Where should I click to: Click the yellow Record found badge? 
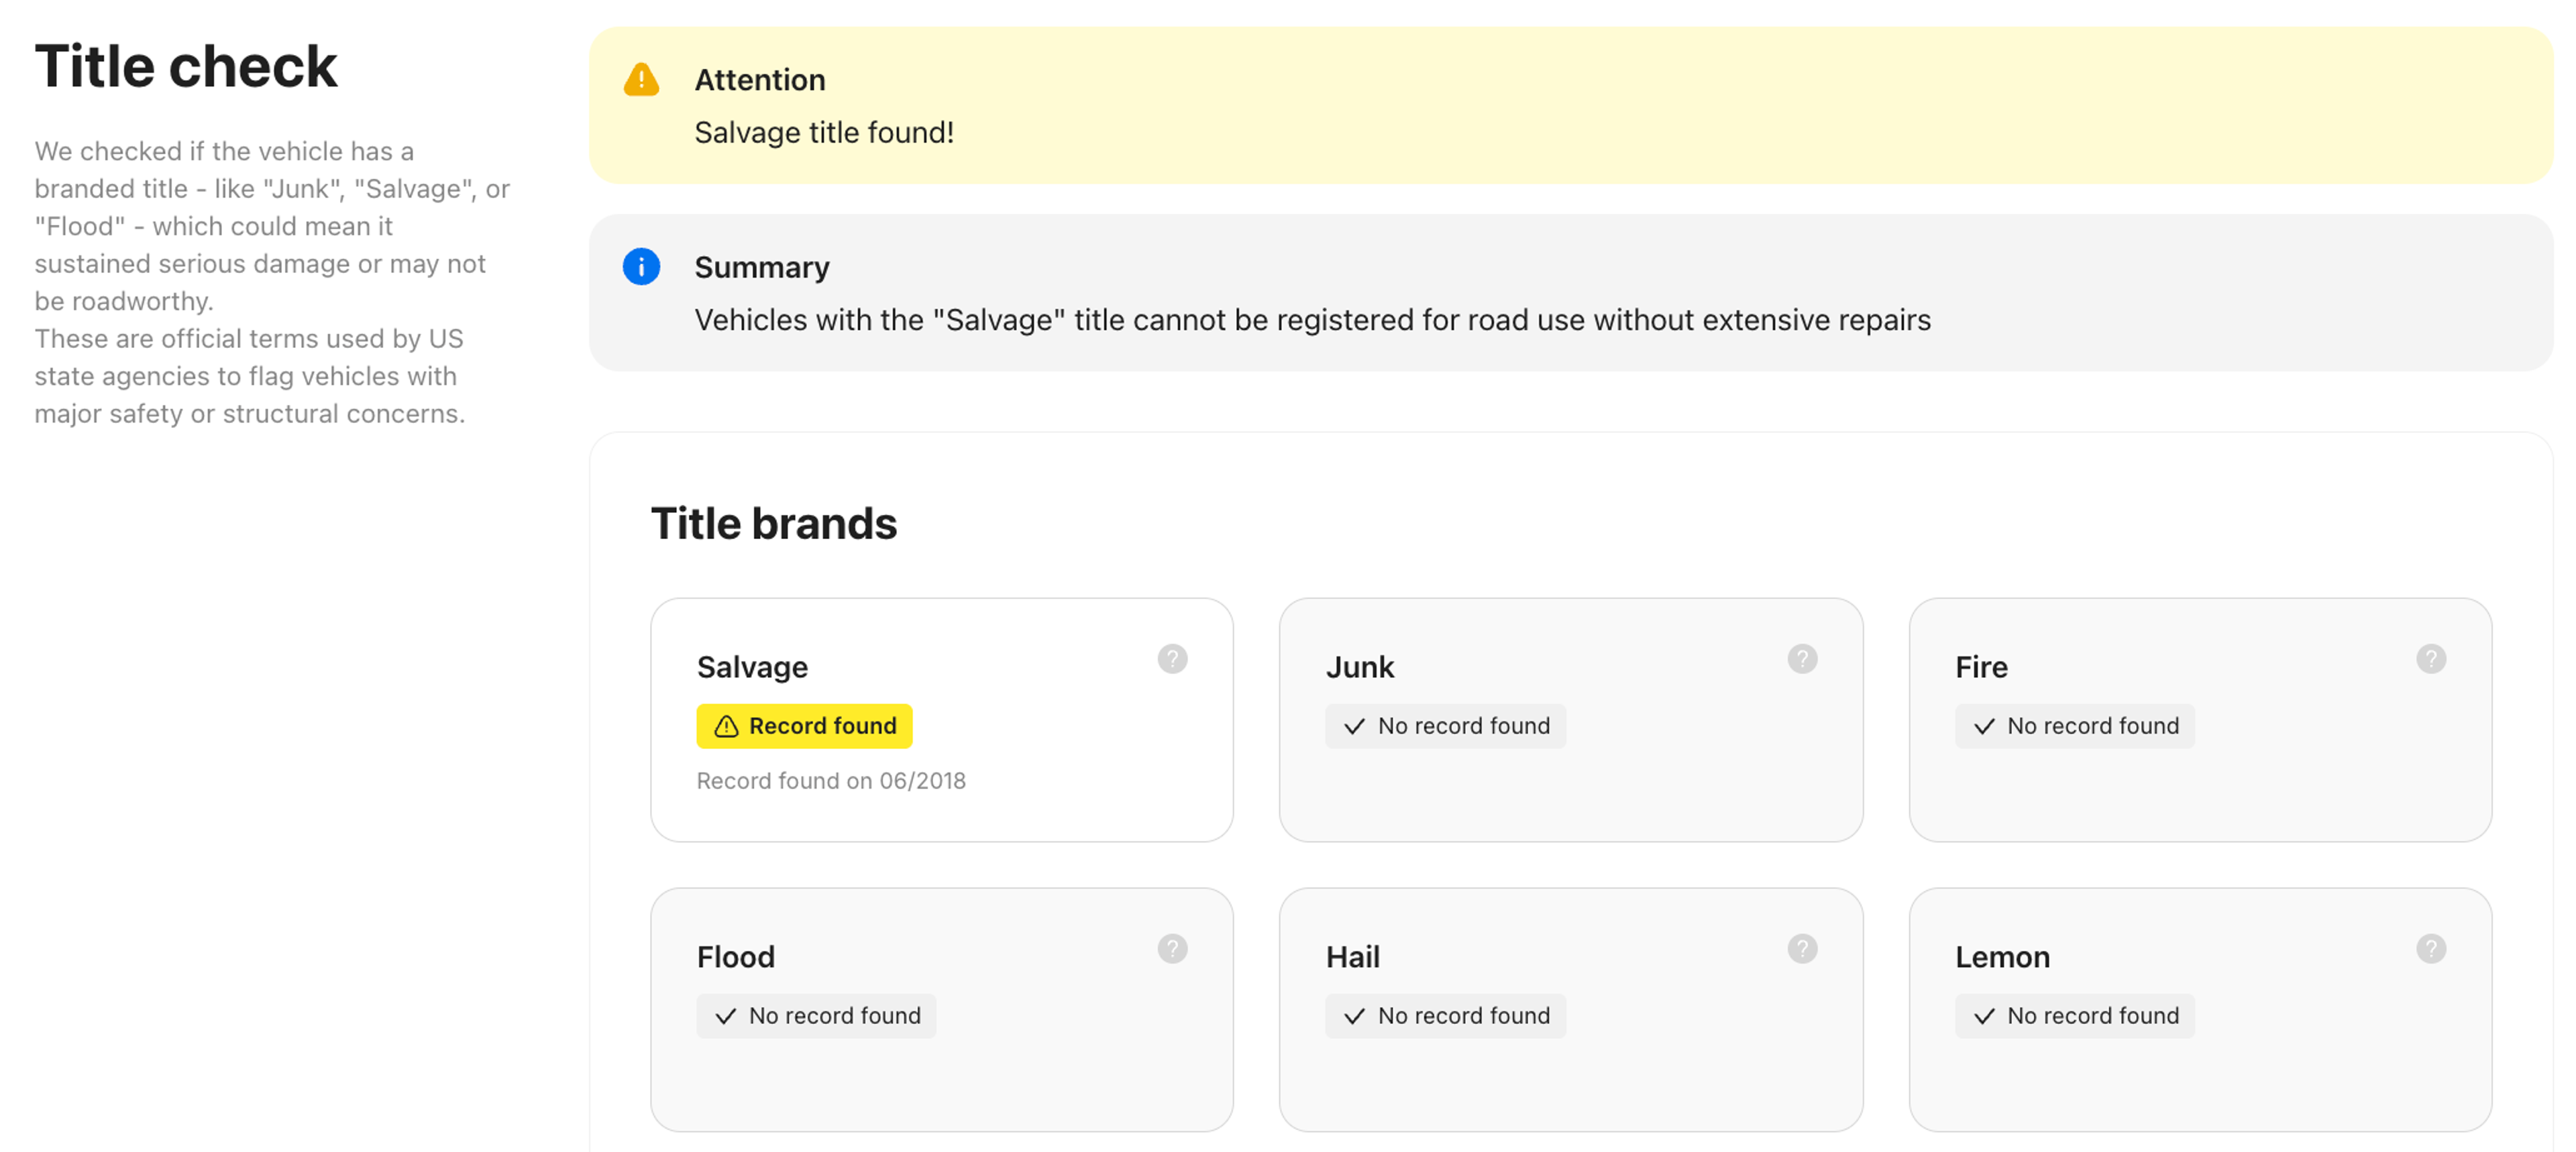tap(804, 726)
